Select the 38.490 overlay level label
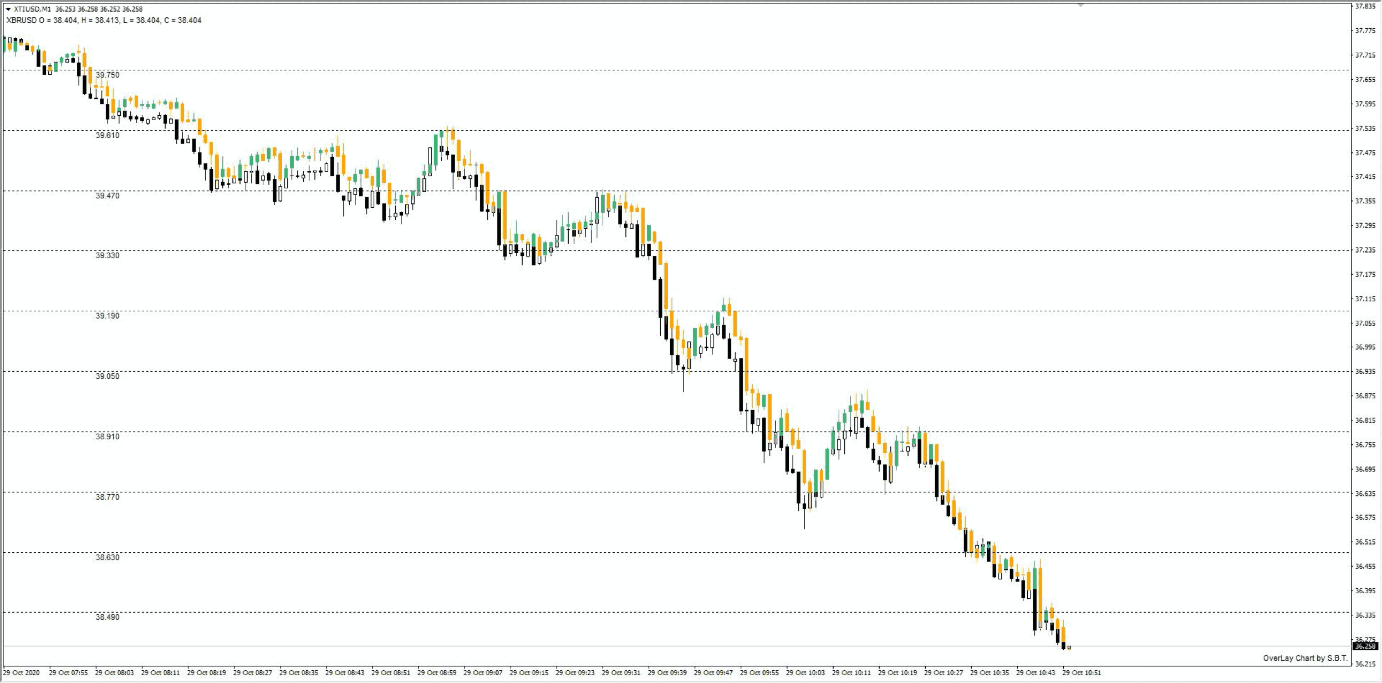 pos(107,617)
